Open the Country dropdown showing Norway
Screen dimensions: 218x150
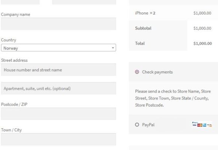point(58,48)
